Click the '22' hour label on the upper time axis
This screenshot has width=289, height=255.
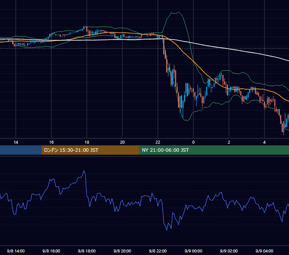[x=158, y=142]
